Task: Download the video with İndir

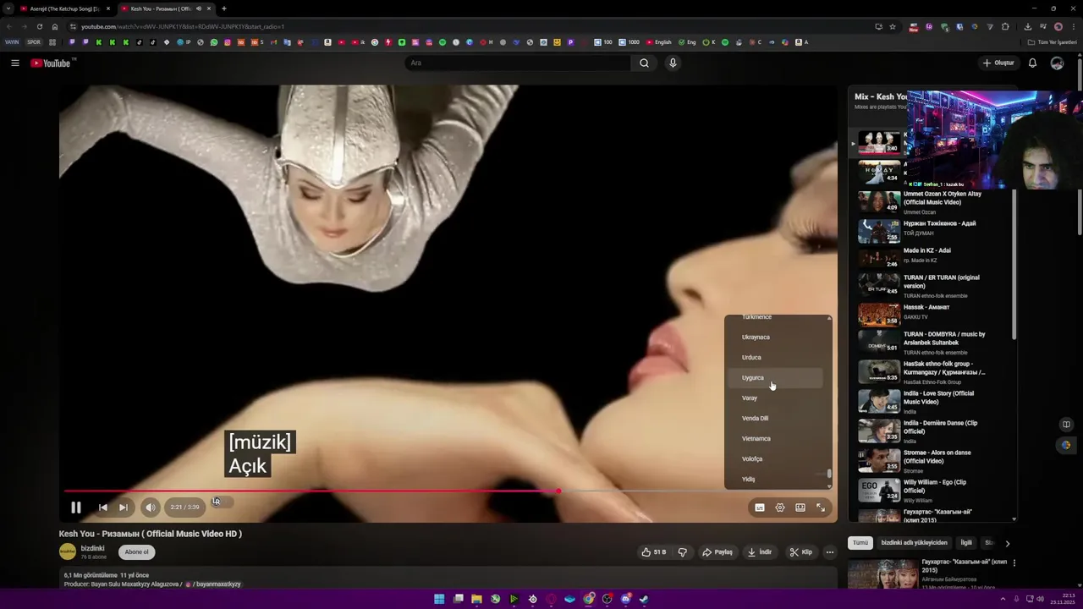Action: [760, 552]
